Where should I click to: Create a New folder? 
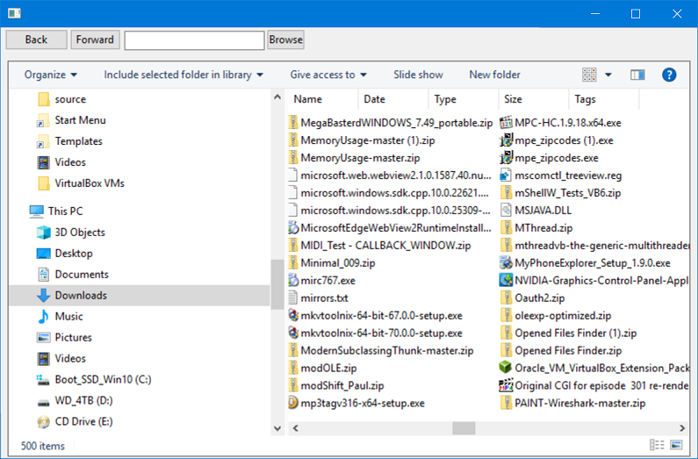coord(494,75)
